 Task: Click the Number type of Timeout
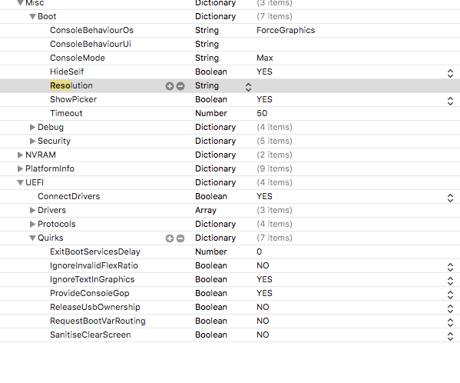211,113
